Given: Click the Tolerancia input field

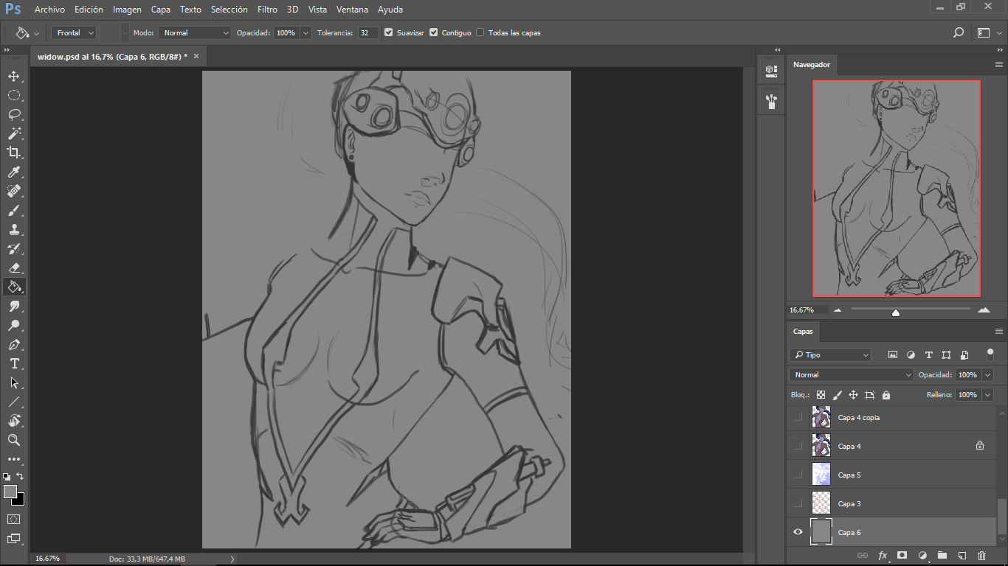Looking at the screenshot, I should click(368, 32).
